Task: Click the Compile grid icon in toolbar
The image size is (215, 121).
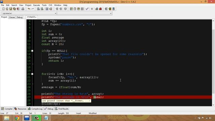Action: (71, 9)
